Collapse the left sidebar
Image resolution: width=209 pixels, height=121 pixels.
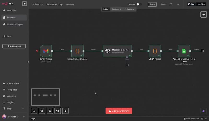click(28, 62)
